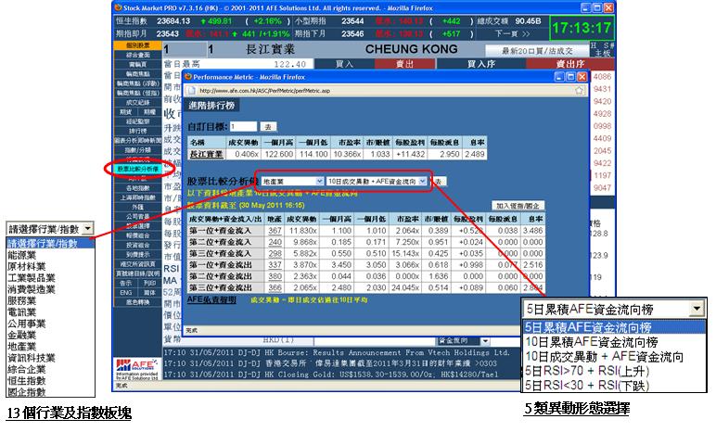Click the page icon in the popup URL bar

[191, 92]
